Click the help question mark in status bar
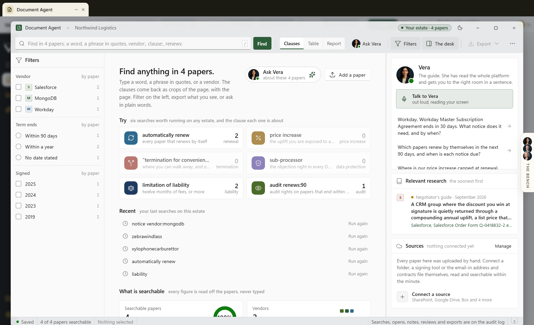 pos(514,321)
